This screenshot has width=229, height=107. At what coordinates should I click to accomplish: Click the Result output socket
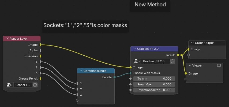pos(178,55)
